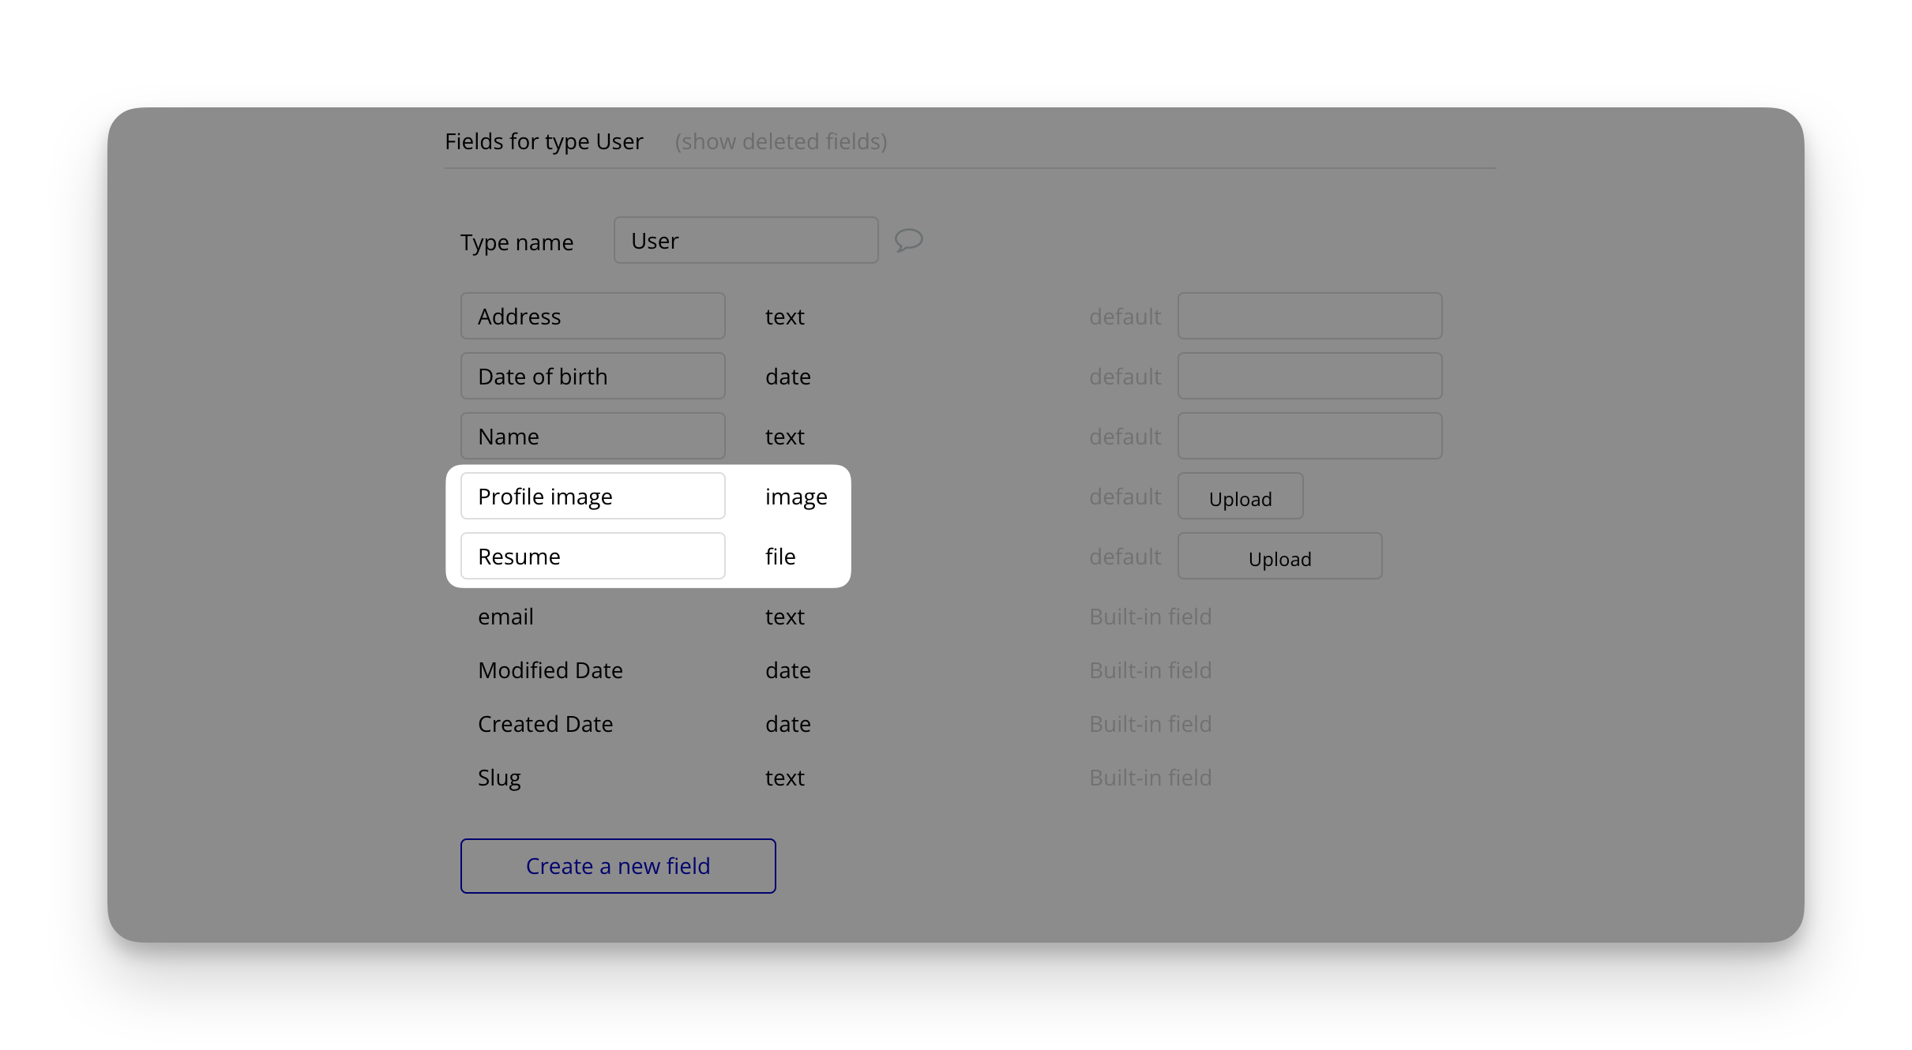The width and height of the screenshot is (1912, 1050).
Task: Click the default value box for Address
Action: click(1309, 317)
